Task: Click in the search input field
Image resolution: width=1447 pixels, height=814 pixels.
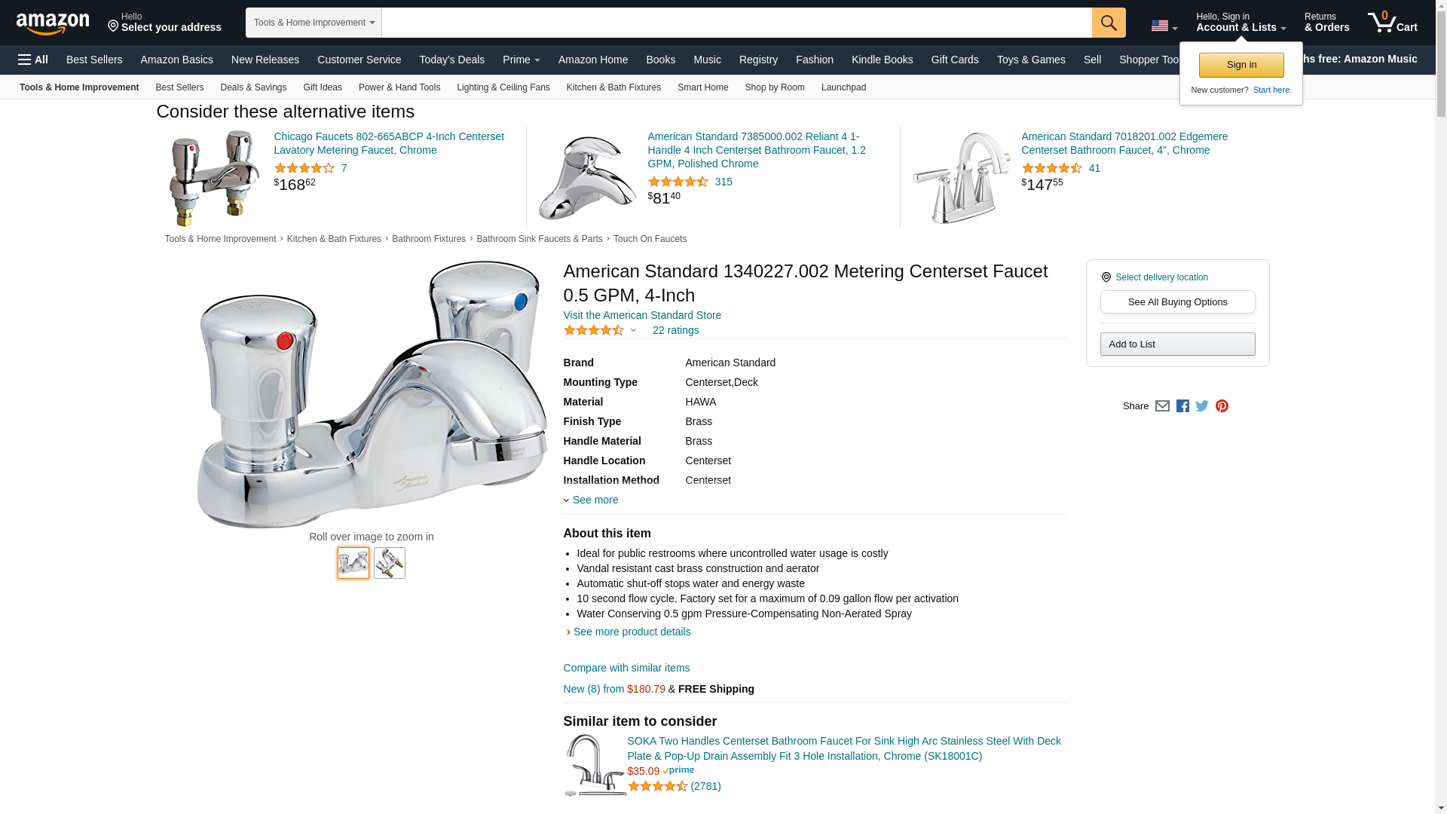Action: (736, 23)
